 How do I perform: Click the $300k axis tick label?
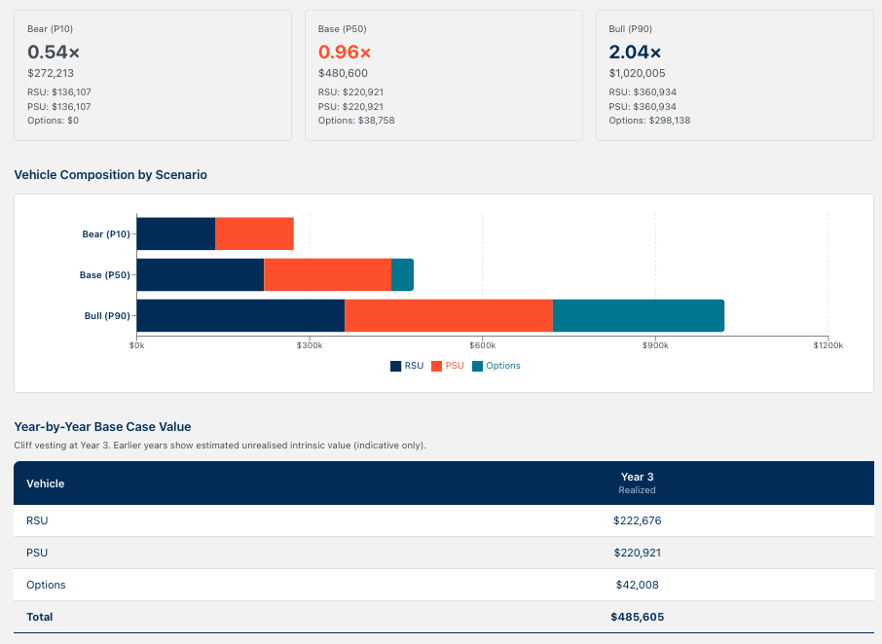tap(310, 345)
